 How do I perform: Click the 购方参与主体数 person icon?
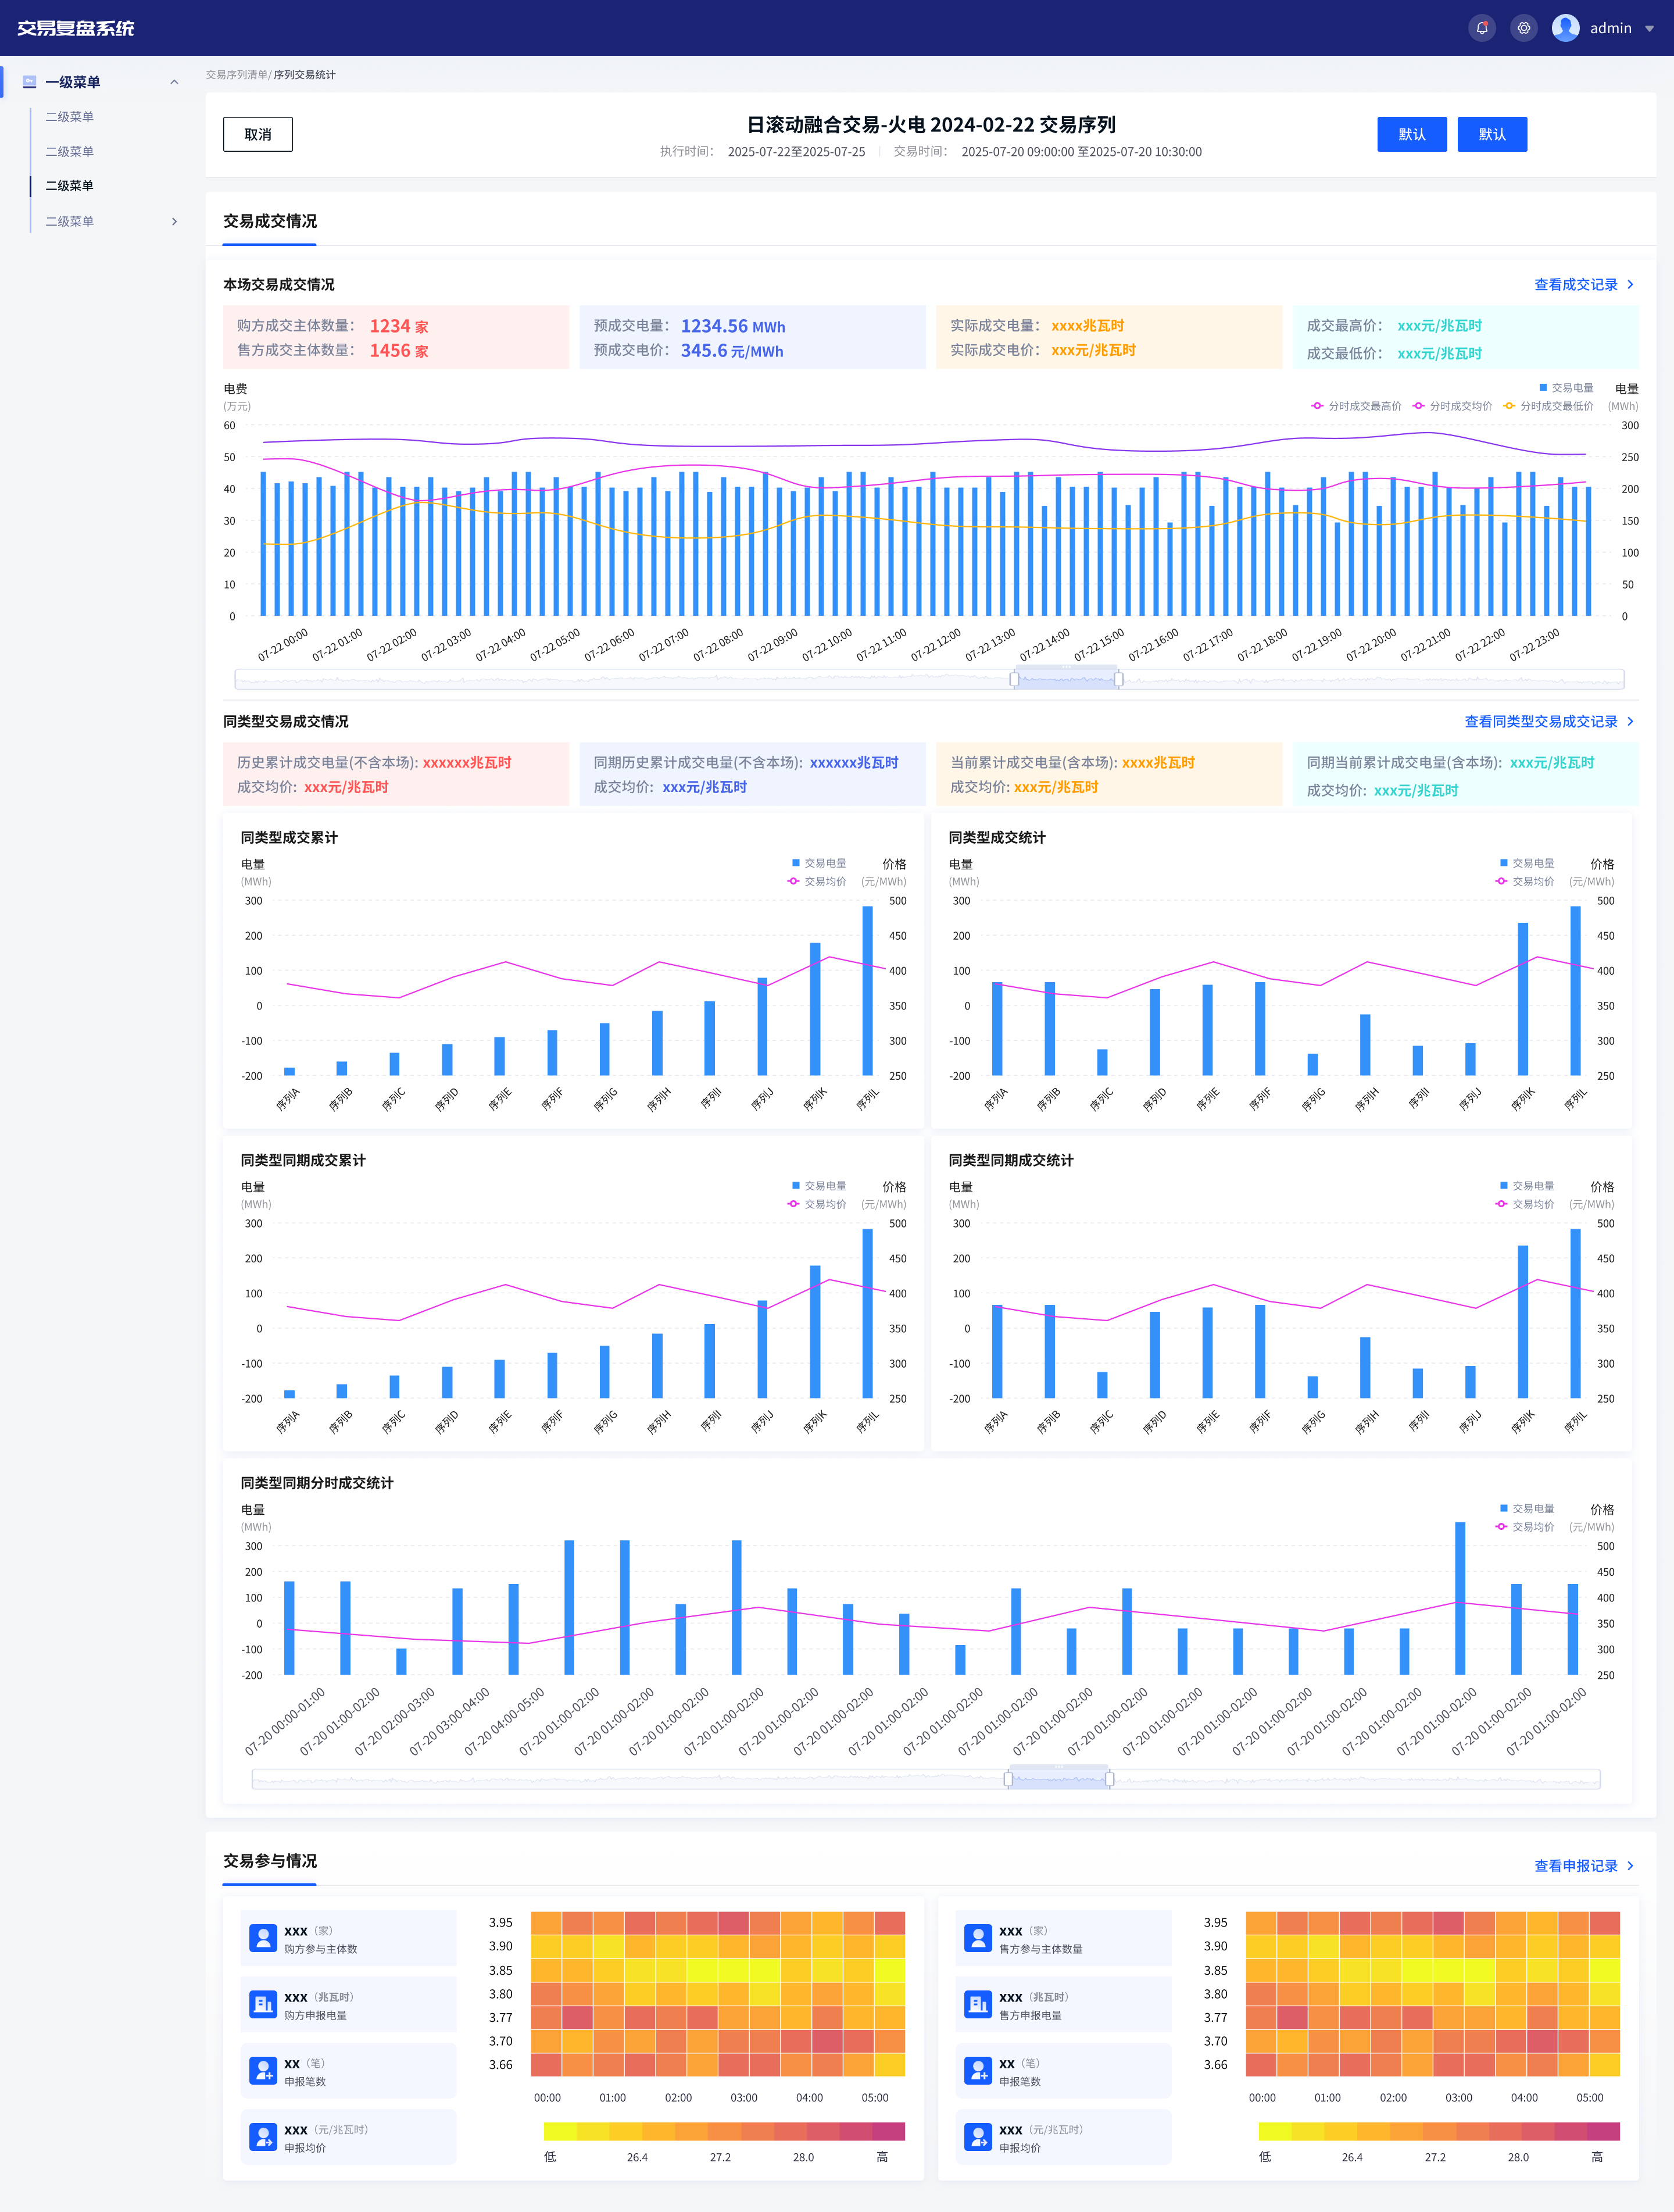tap(263, 1938)
